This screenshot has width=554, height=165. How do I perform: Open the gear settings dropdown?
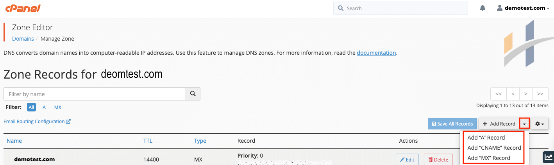pos(540,124)
